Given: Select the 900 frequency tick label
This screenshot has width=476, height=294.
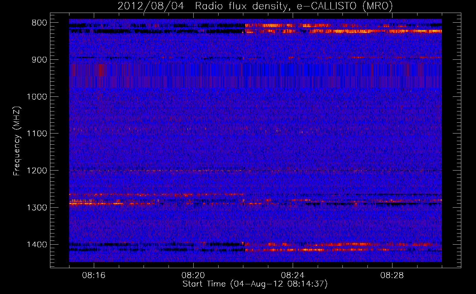Looking at the screenshot, I should tap(39, 60).
